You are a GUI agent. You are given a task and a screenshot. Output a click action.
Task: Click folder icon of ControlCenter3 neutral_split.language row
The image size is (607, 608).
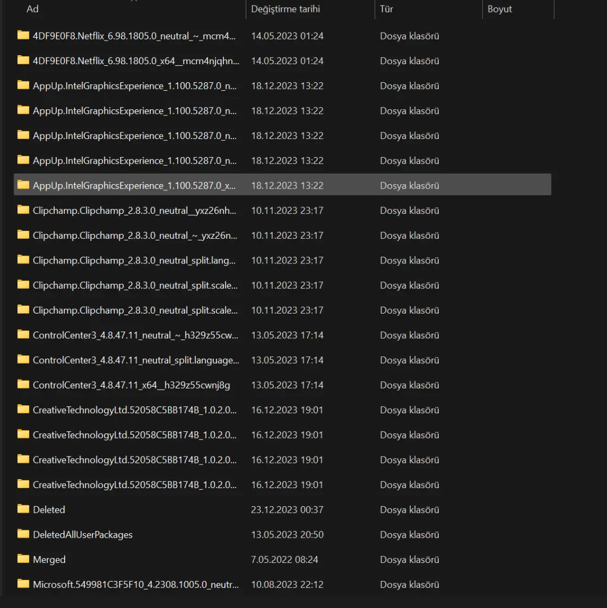pyautogui.click(x=23, y=359)
